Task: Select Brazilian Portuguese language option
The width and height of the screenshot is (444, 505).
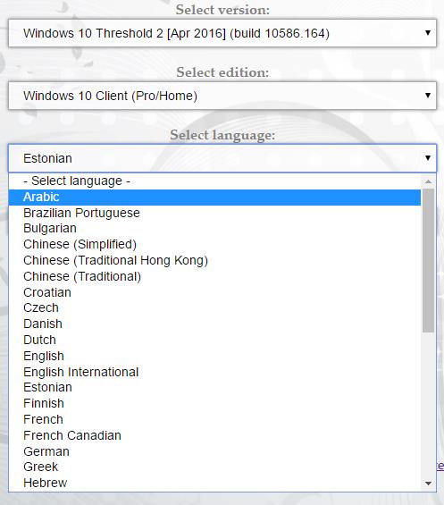Action: 214,213
